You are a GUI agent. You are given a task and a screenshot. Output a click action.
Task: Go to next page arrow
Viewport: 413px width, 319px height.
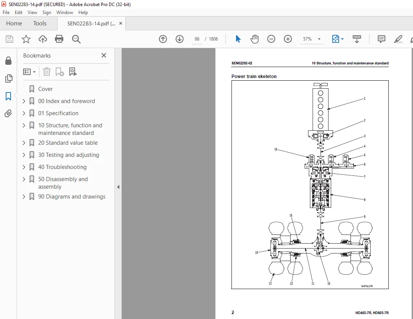click(180, 39)
